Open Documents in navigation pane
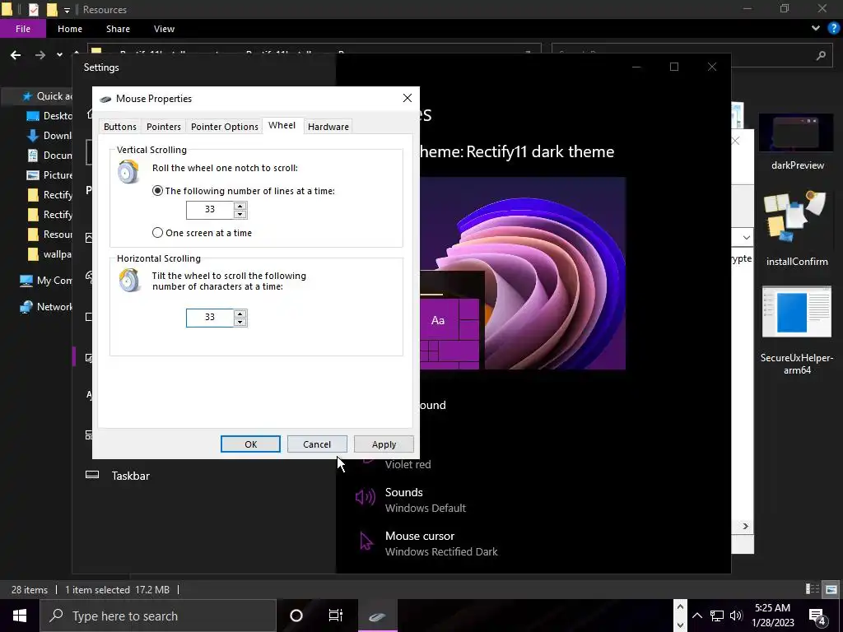The image size is (843, 632). (x=49, y=156)
